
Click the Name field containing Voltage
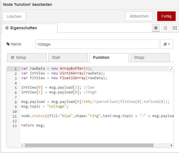(97, 44)
